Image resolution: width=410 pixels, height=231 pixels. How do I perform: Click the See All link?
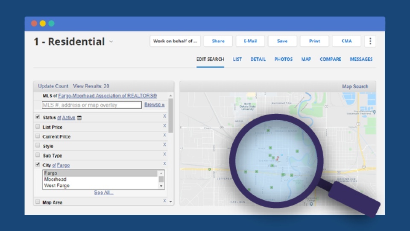tap(103, 192)
